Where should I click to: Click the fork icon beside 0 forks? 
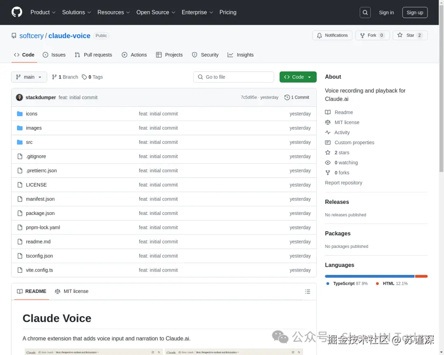coord(328,173)
